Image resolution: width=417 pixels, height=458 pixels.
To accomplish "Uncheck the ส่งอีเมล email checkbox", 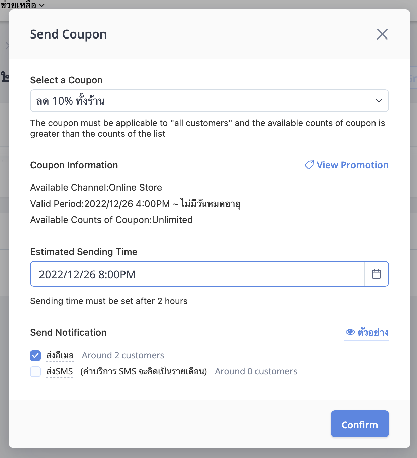I will [35, 356].
